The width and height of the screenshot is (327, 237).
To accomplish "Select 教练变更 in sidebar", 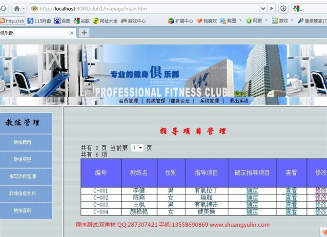I will tap(22, 159).
